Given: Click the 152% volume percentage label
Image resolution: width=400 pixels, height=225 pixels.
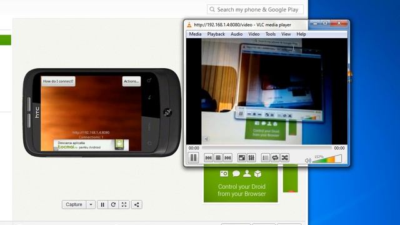Looking at the screenshot, I should pyautogui.click(x=319, y=156).
